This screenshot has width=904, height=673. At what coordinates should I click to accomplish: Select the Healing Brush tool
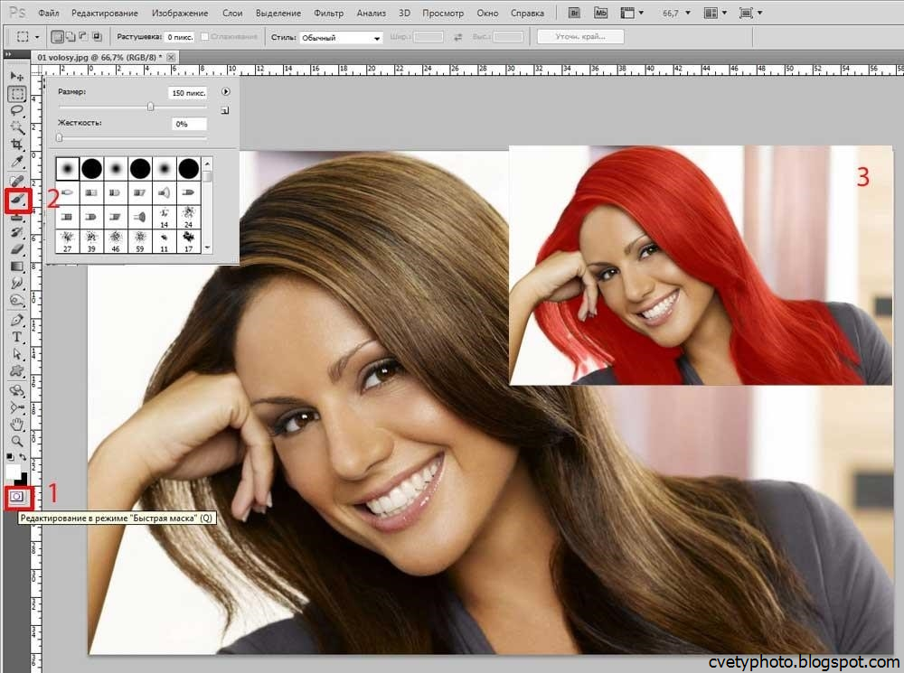click(x=16, y=182)
